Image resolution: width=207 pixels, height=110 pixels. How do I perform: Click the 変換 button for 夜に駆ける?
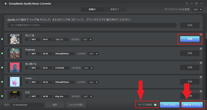point(190,68)
